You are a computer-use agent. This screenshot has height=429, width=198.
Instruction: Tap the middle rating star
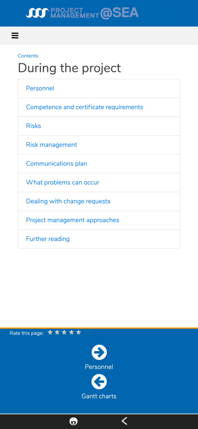pyautogui.click(x=64, y=333)
